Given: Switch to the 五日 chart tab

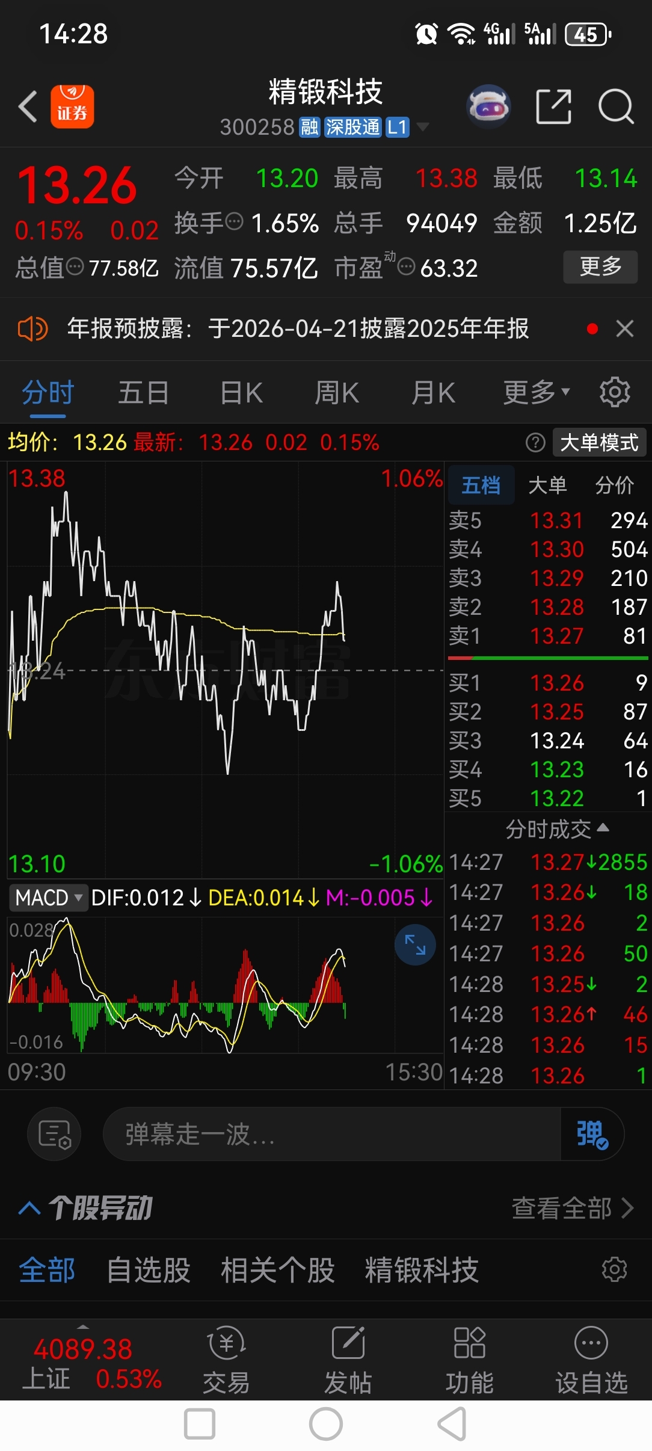Looking at the screenshot, I should pos(143,392).
